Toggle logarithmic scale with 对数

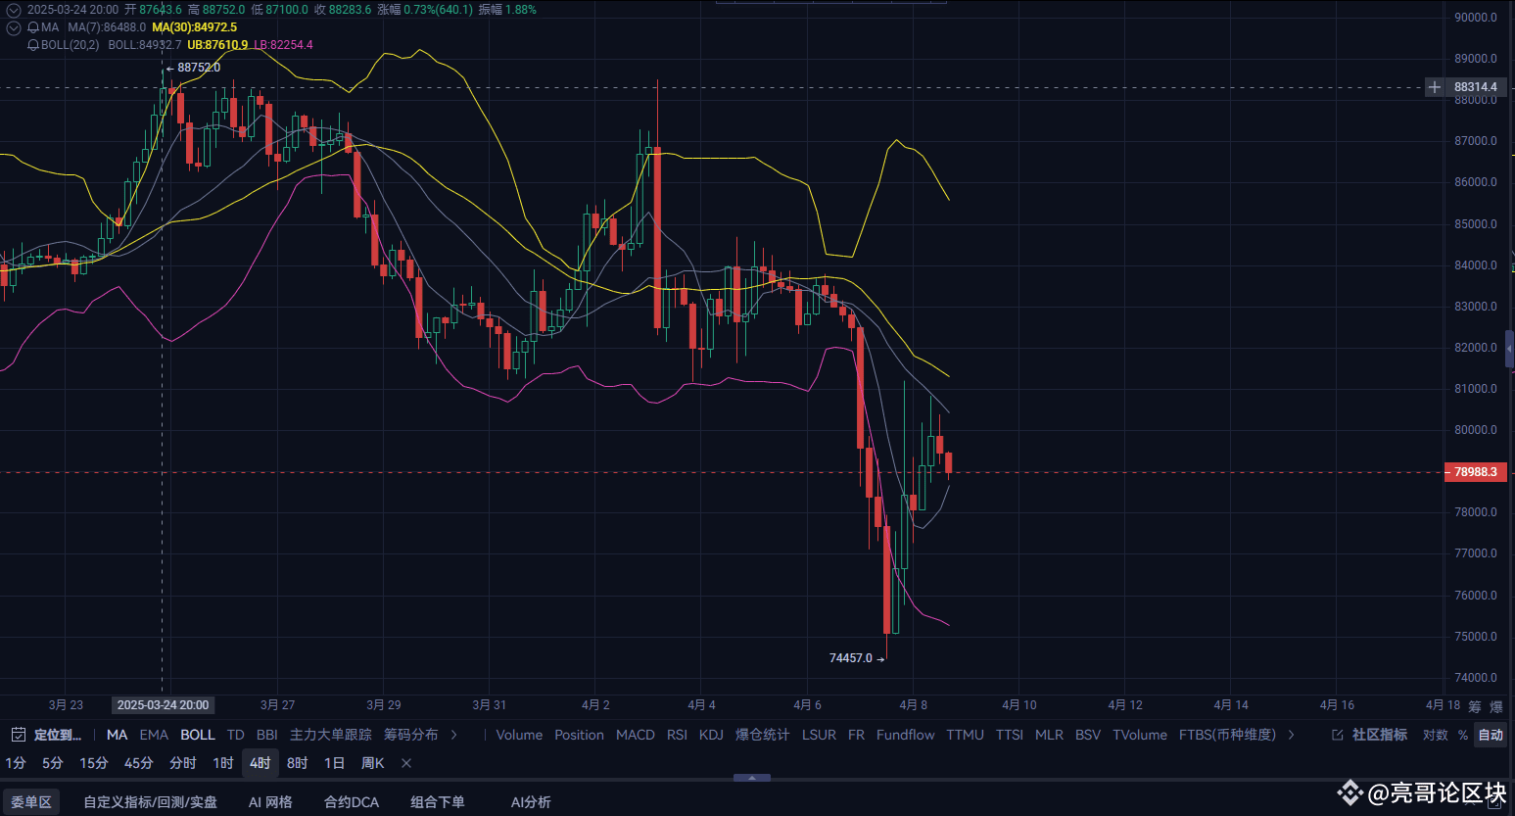1436,735
